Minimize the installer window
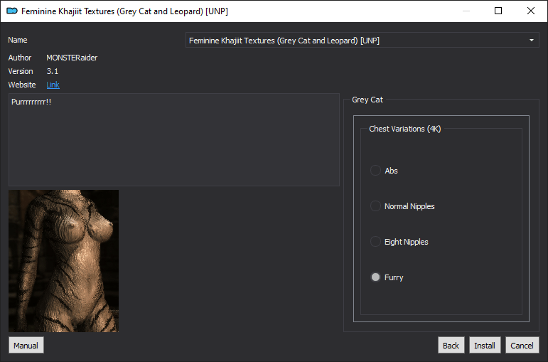 (466, 11)
